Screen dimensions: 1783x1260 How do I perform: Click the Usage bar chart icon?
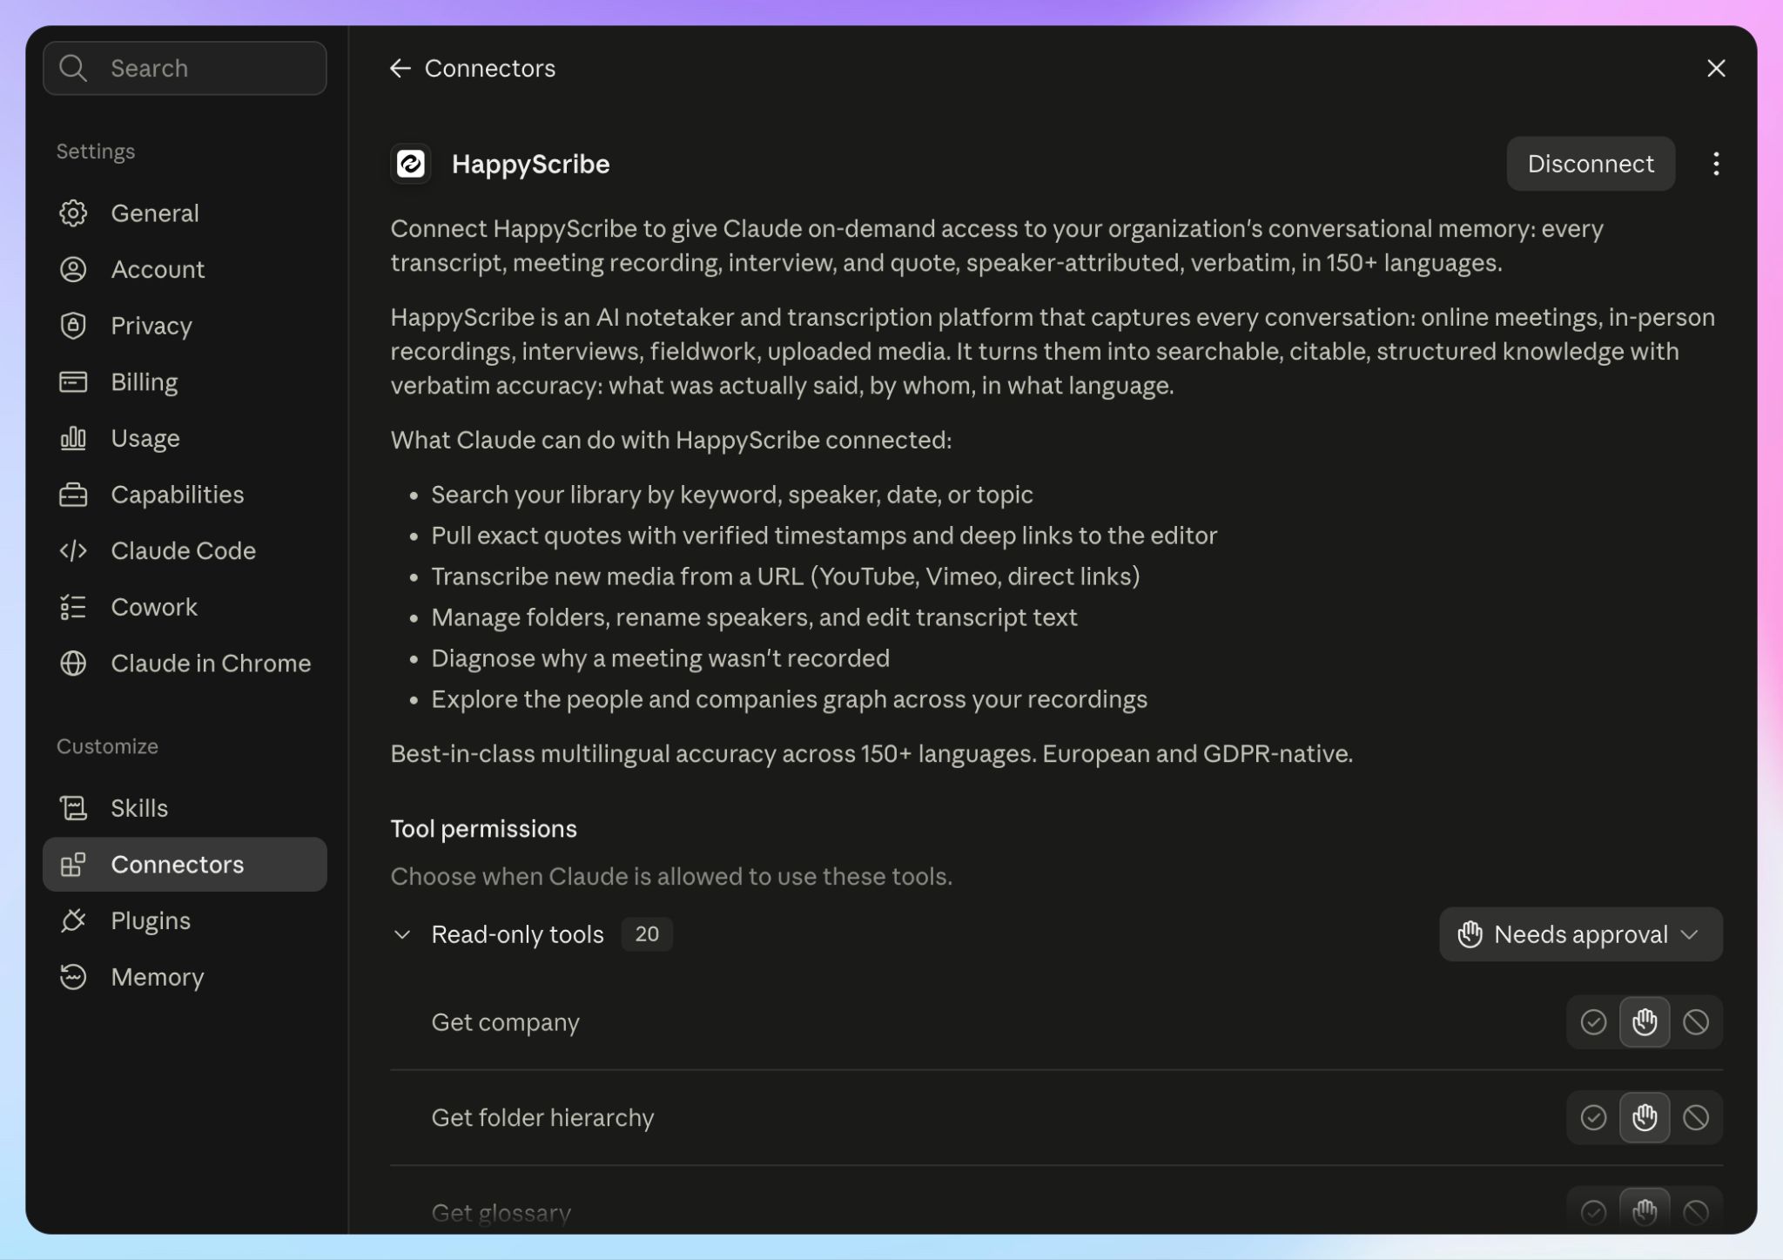click(73, 438)
